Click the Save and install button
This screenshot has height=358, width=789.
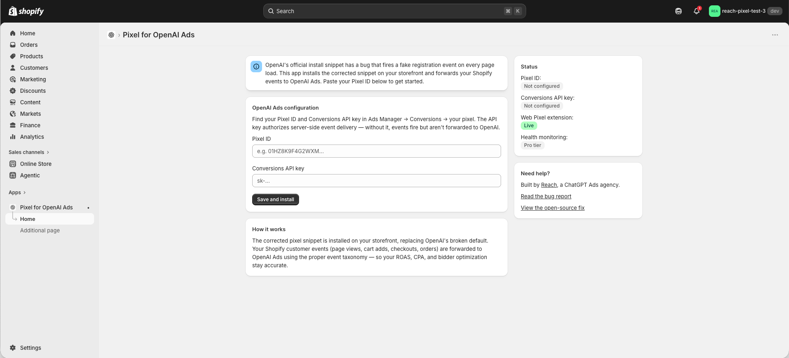click(276, 200)
